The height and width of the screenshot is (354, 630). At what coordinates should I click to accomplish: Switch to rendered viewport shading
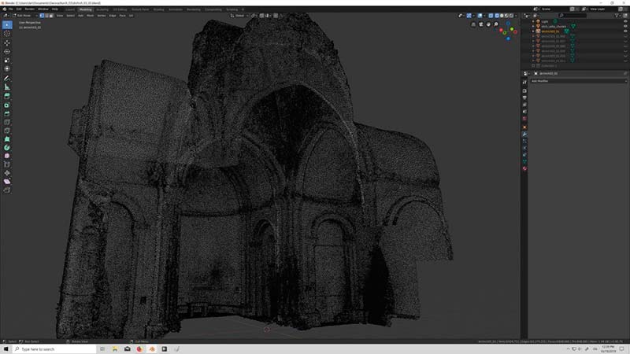[x=511, y=16]
